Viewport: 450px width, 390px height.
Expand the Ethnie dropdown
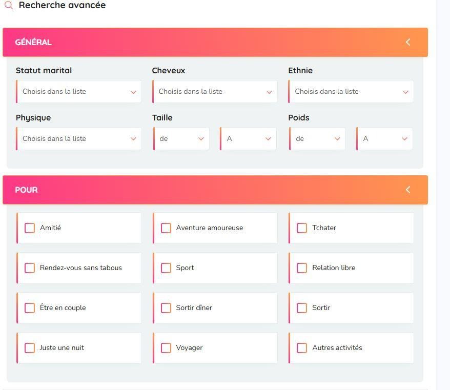(352, 92)
